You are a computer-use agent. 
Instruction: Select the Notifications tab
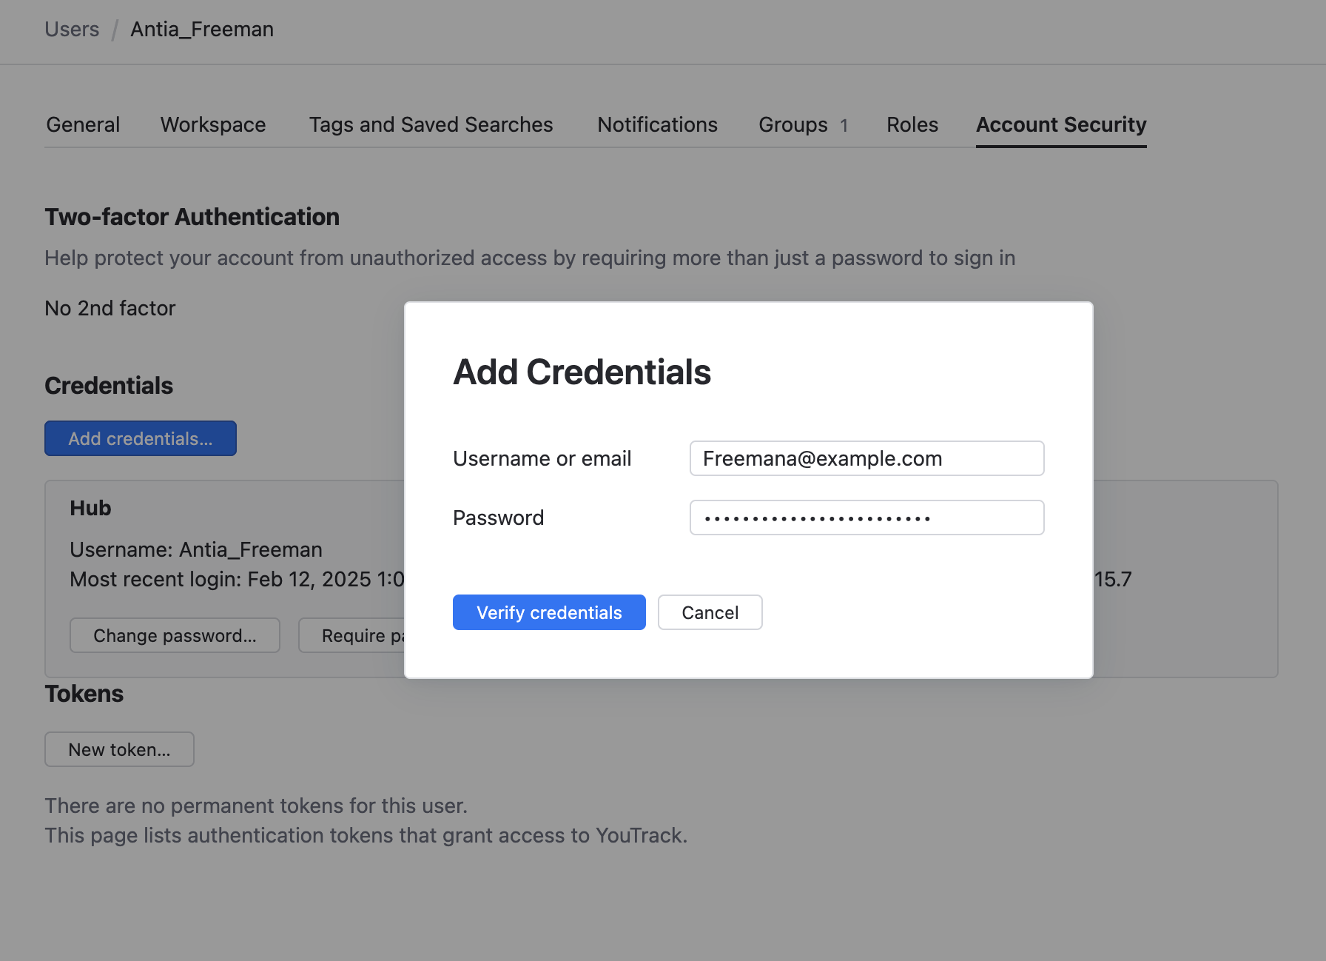point(657,124)
